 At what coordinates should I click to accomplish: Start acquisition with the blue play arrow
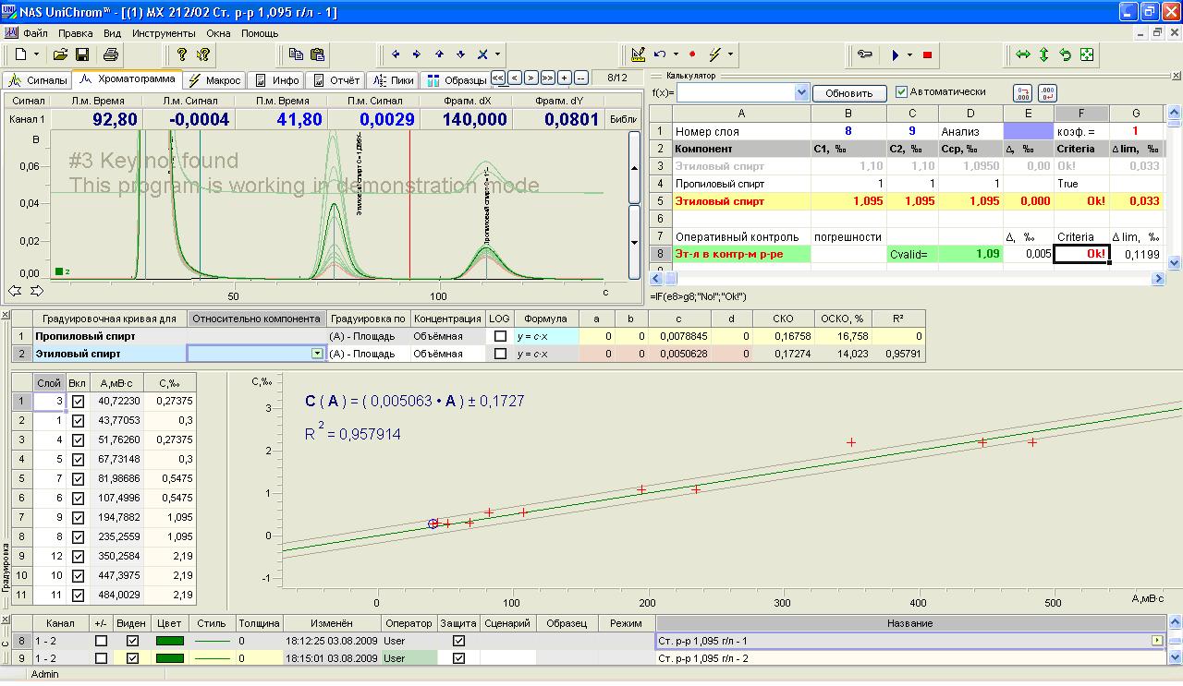895,54
